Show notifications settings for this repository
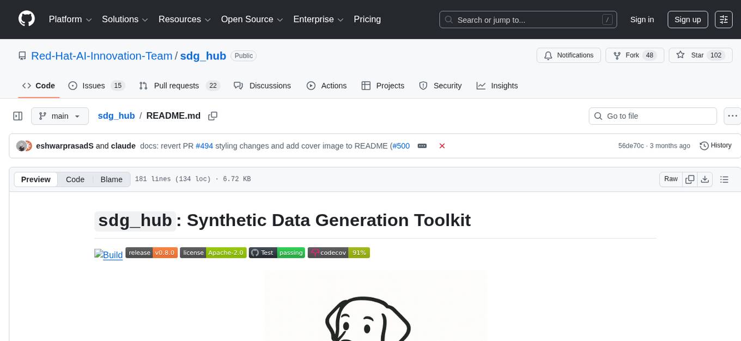 [568, 55]
